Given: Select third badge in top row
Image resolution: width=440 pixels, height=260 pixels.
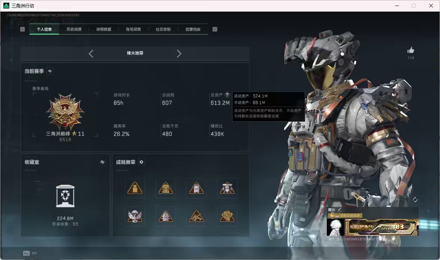Looking at the screenshot, I should (x=196, y=188).
